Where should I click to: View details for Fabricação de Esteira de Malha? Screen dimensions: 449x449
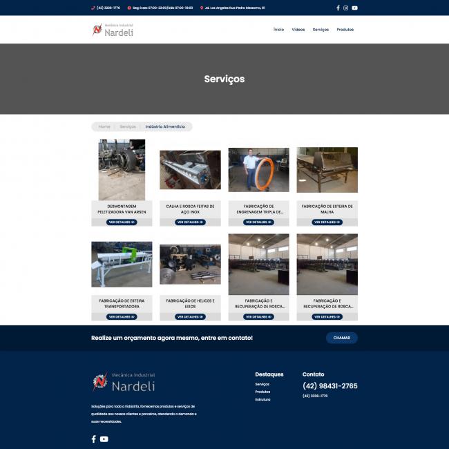click(x=327, y=222)
